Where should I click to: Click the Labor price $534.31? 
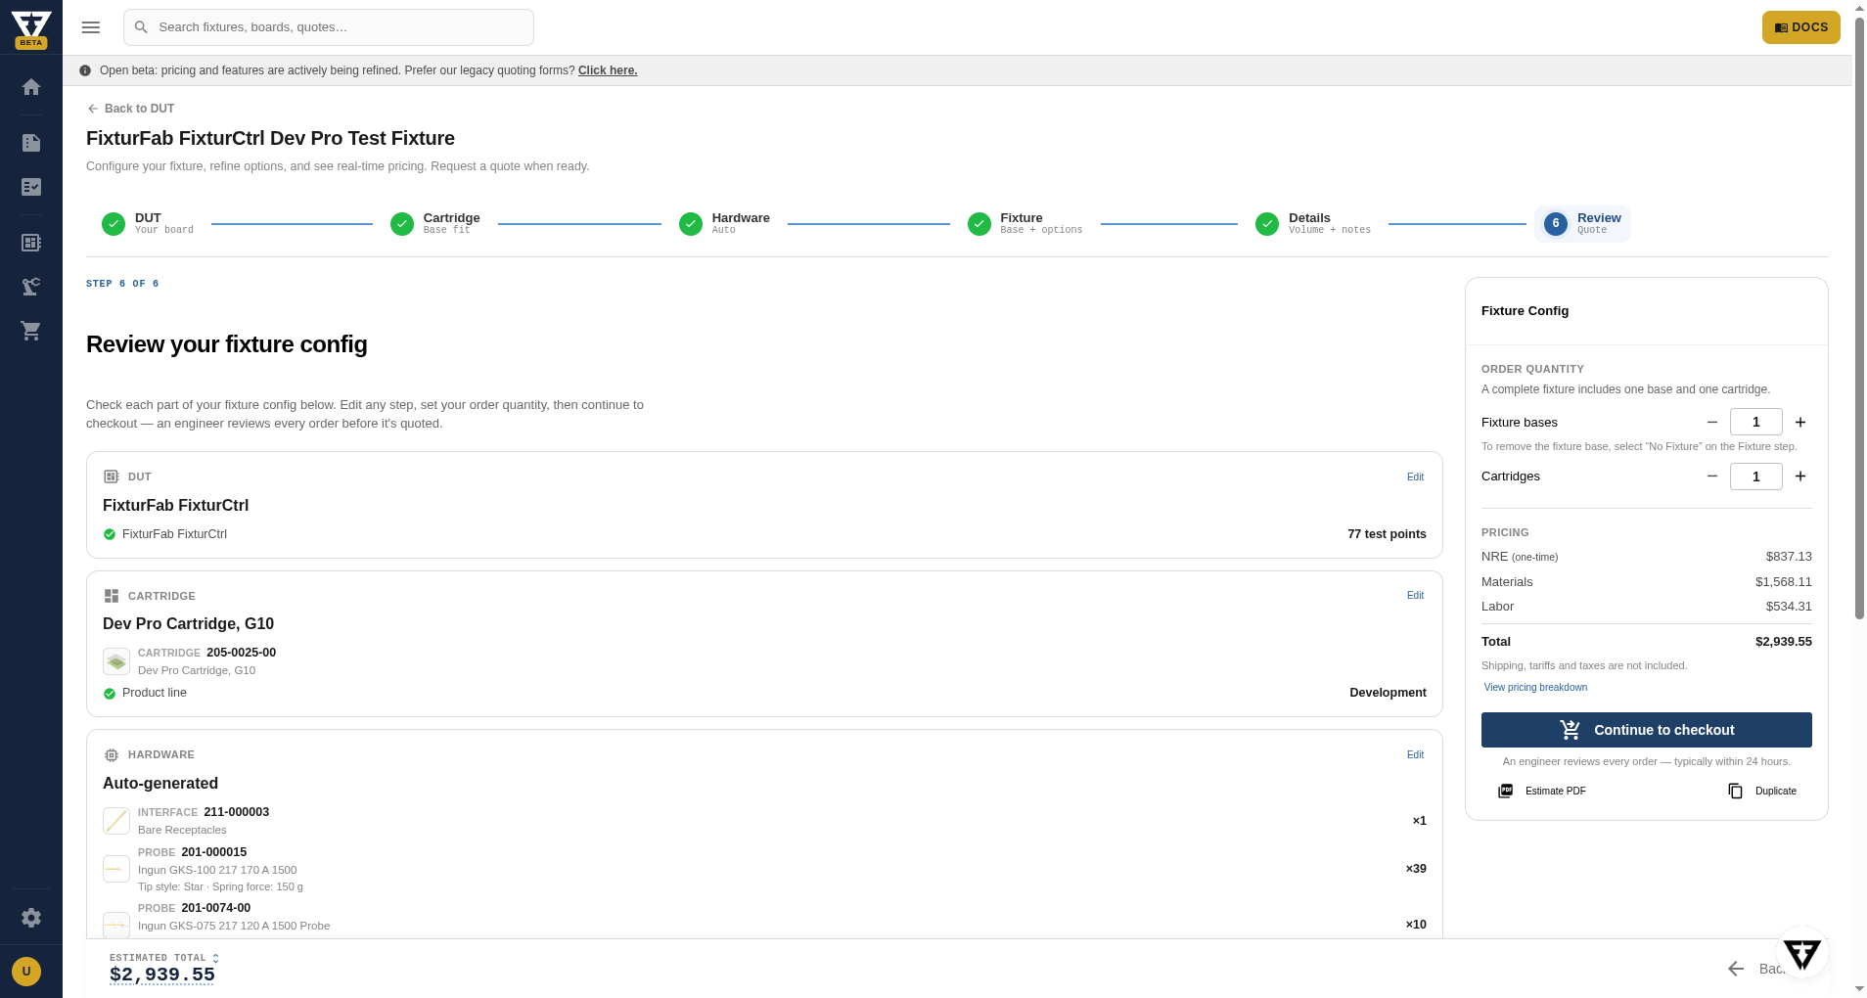point(1789,607)
